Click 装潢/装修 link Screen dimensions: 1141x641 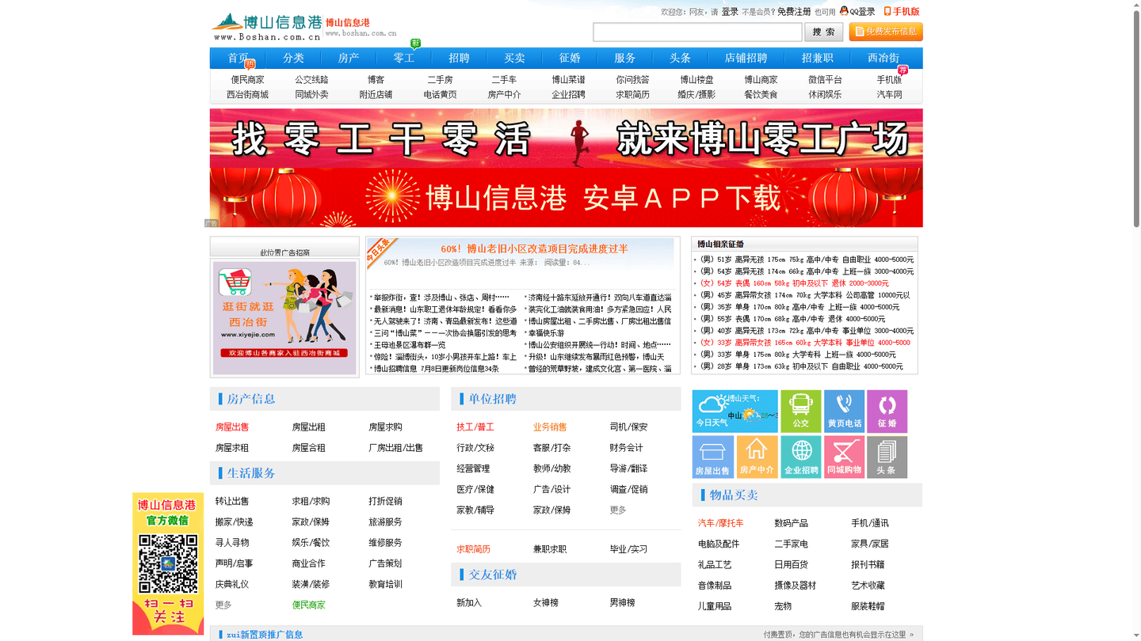click(x=311, y=584)
